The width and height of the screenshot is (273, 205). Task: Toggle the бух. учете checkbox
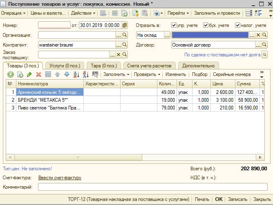pyautogui.click(x=206, y=25)
